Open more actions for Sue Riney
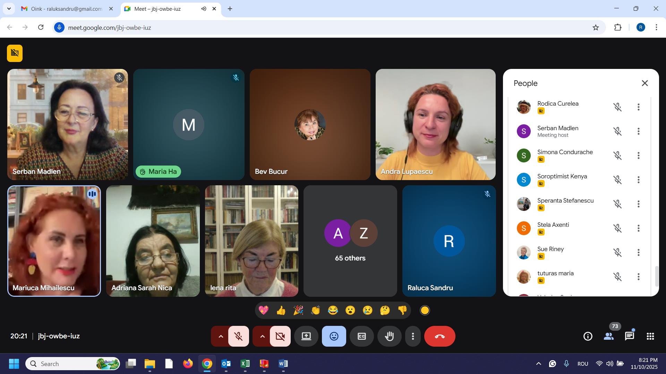This screenshot has height=374, width=666. click(638, 252)
